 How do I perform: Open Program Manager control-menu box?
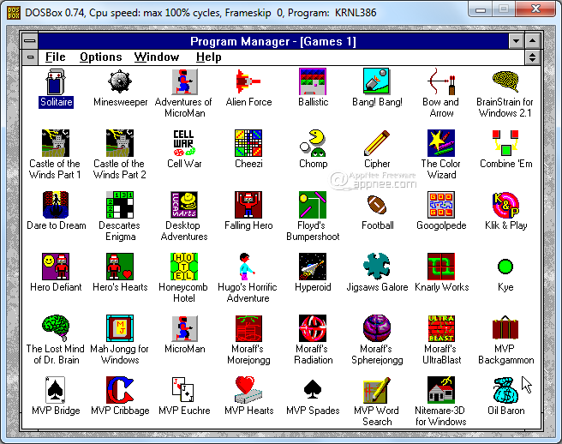point(30,41)
